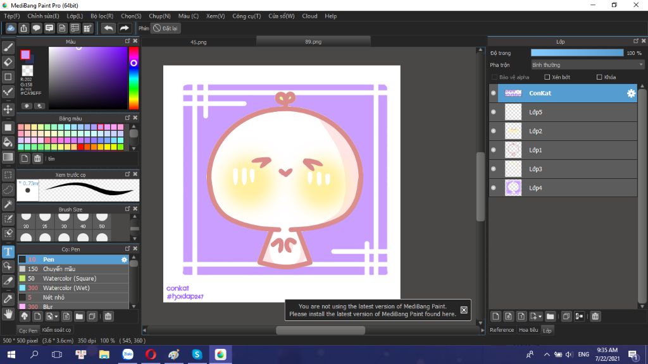648x364 pixels.
Task: Click the Undo arrow in toolbar
Action: (108, 28)
